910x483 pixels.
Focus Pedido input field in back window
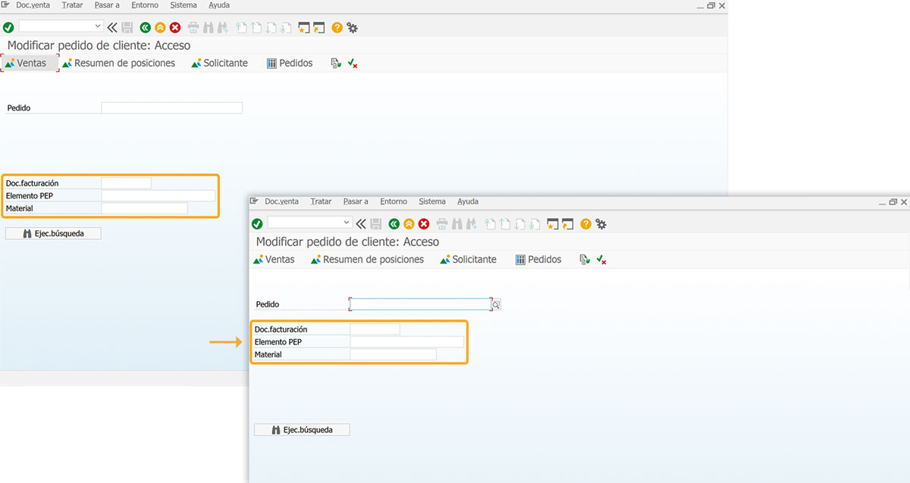pos(172,108)
